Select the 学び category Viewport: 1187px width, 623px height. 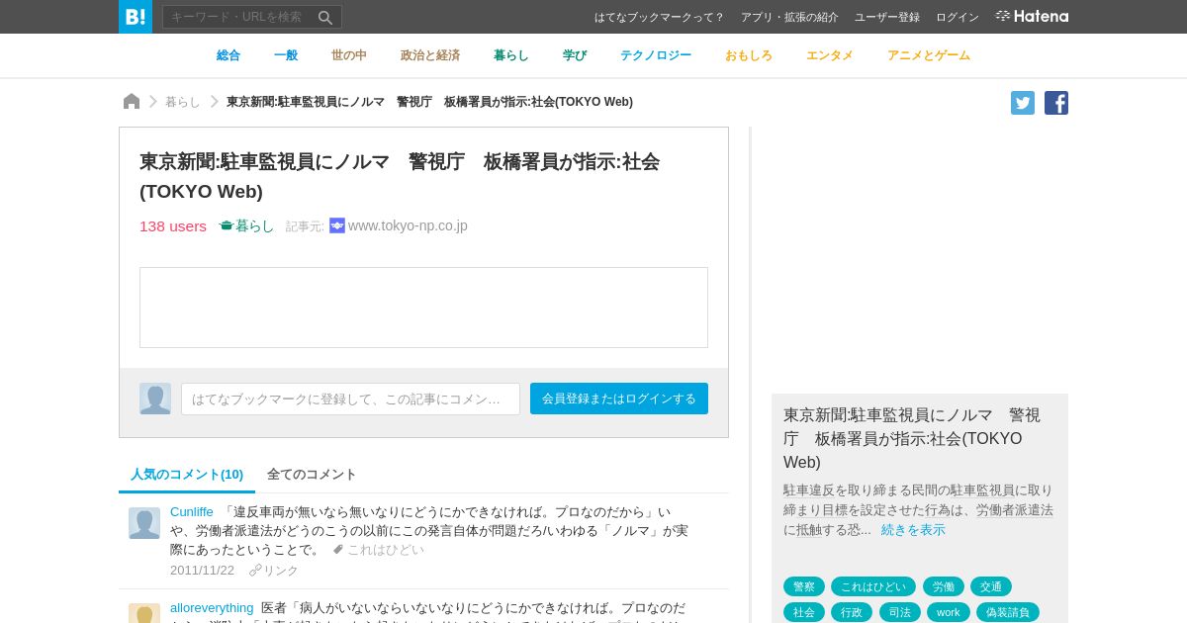pos(575,55)
